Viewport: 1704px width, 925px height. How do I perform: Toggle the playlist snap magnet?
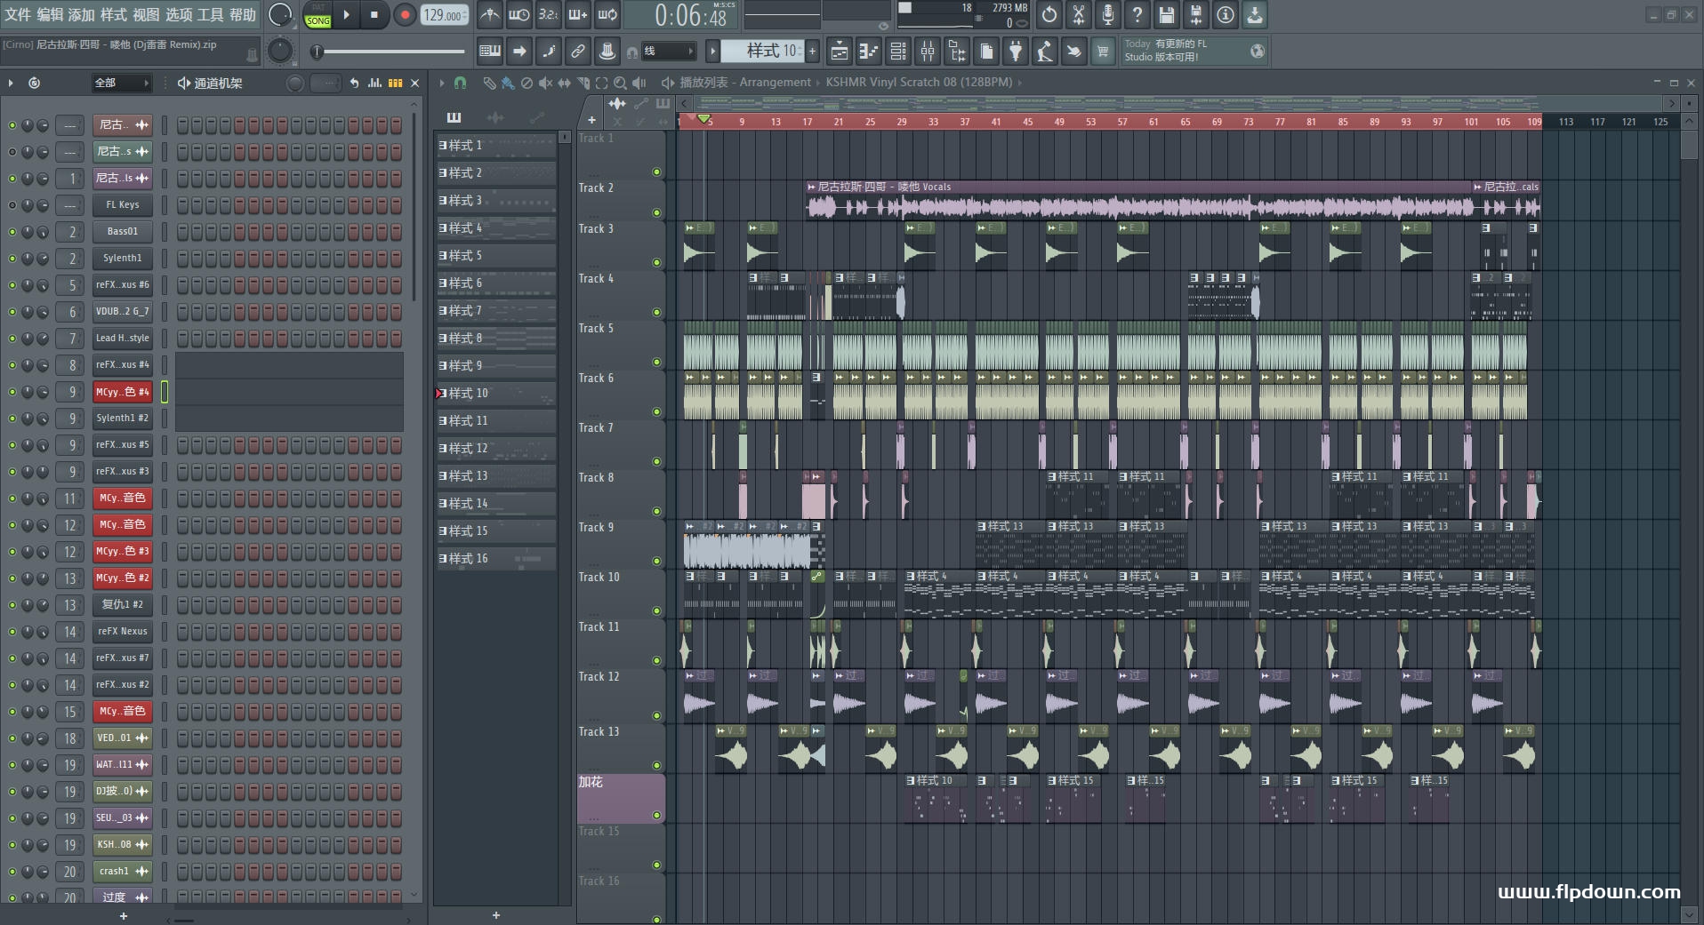460,83
